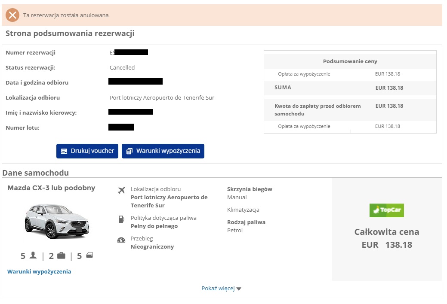Click the Mazda CX-3 lub podobny title
The width and height of the screenshot is (447, 304).
51,188
